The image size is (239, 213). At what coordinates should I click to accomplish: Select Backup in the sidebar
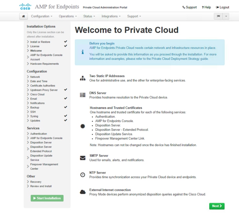[x=35, y=108]
